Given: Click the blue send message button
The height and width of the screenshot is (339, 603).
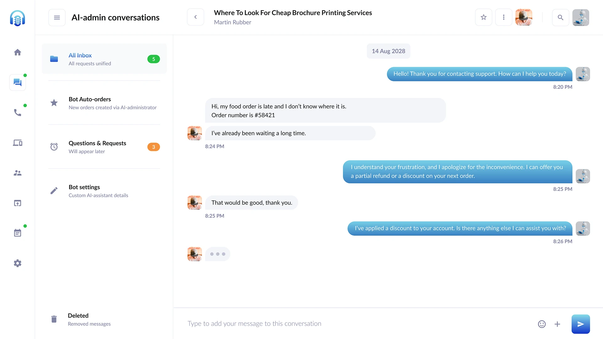Looking at the screenshot, I should [x=580, y=324].
